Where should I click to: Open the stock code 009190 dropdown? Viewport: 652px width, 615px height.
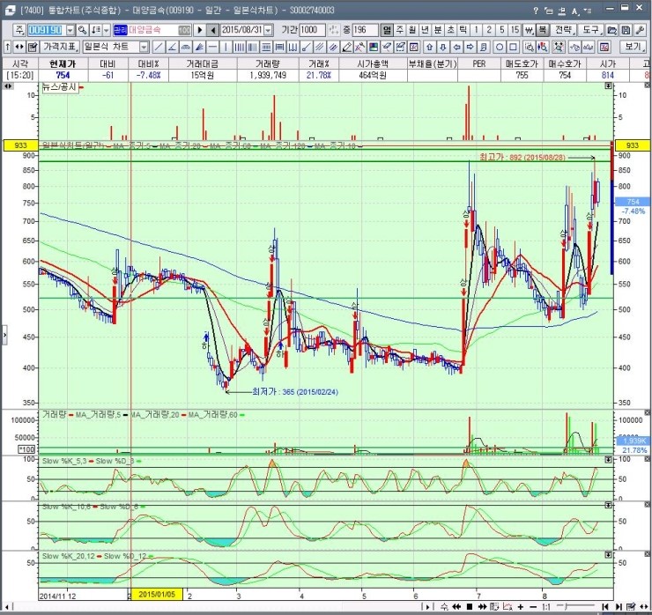pyautogui.click(x=70, y=30)
